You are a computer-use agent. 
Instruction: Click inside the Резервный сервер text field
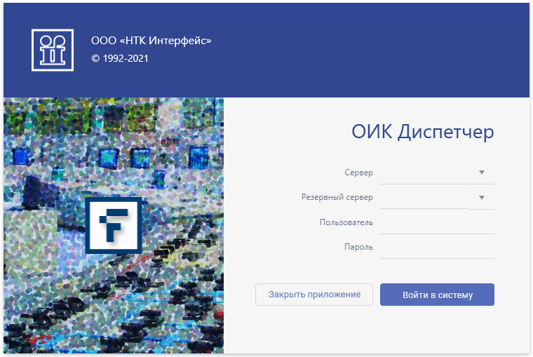[x=423, y=198]
